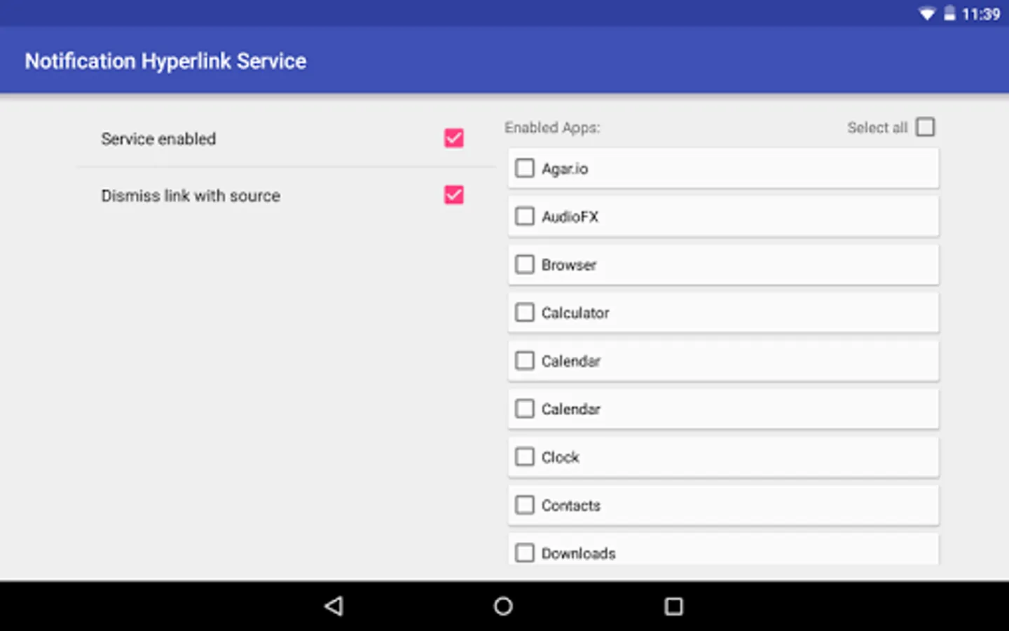1009x631 pixels.
Task: Toggle the second Calendar checkbox
Action: [x=524, y=408]
